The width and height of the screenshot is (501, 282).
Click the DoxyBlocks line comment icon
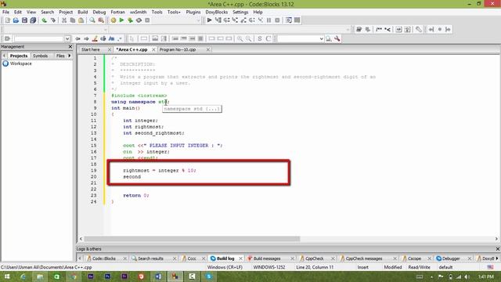point(387,30)
